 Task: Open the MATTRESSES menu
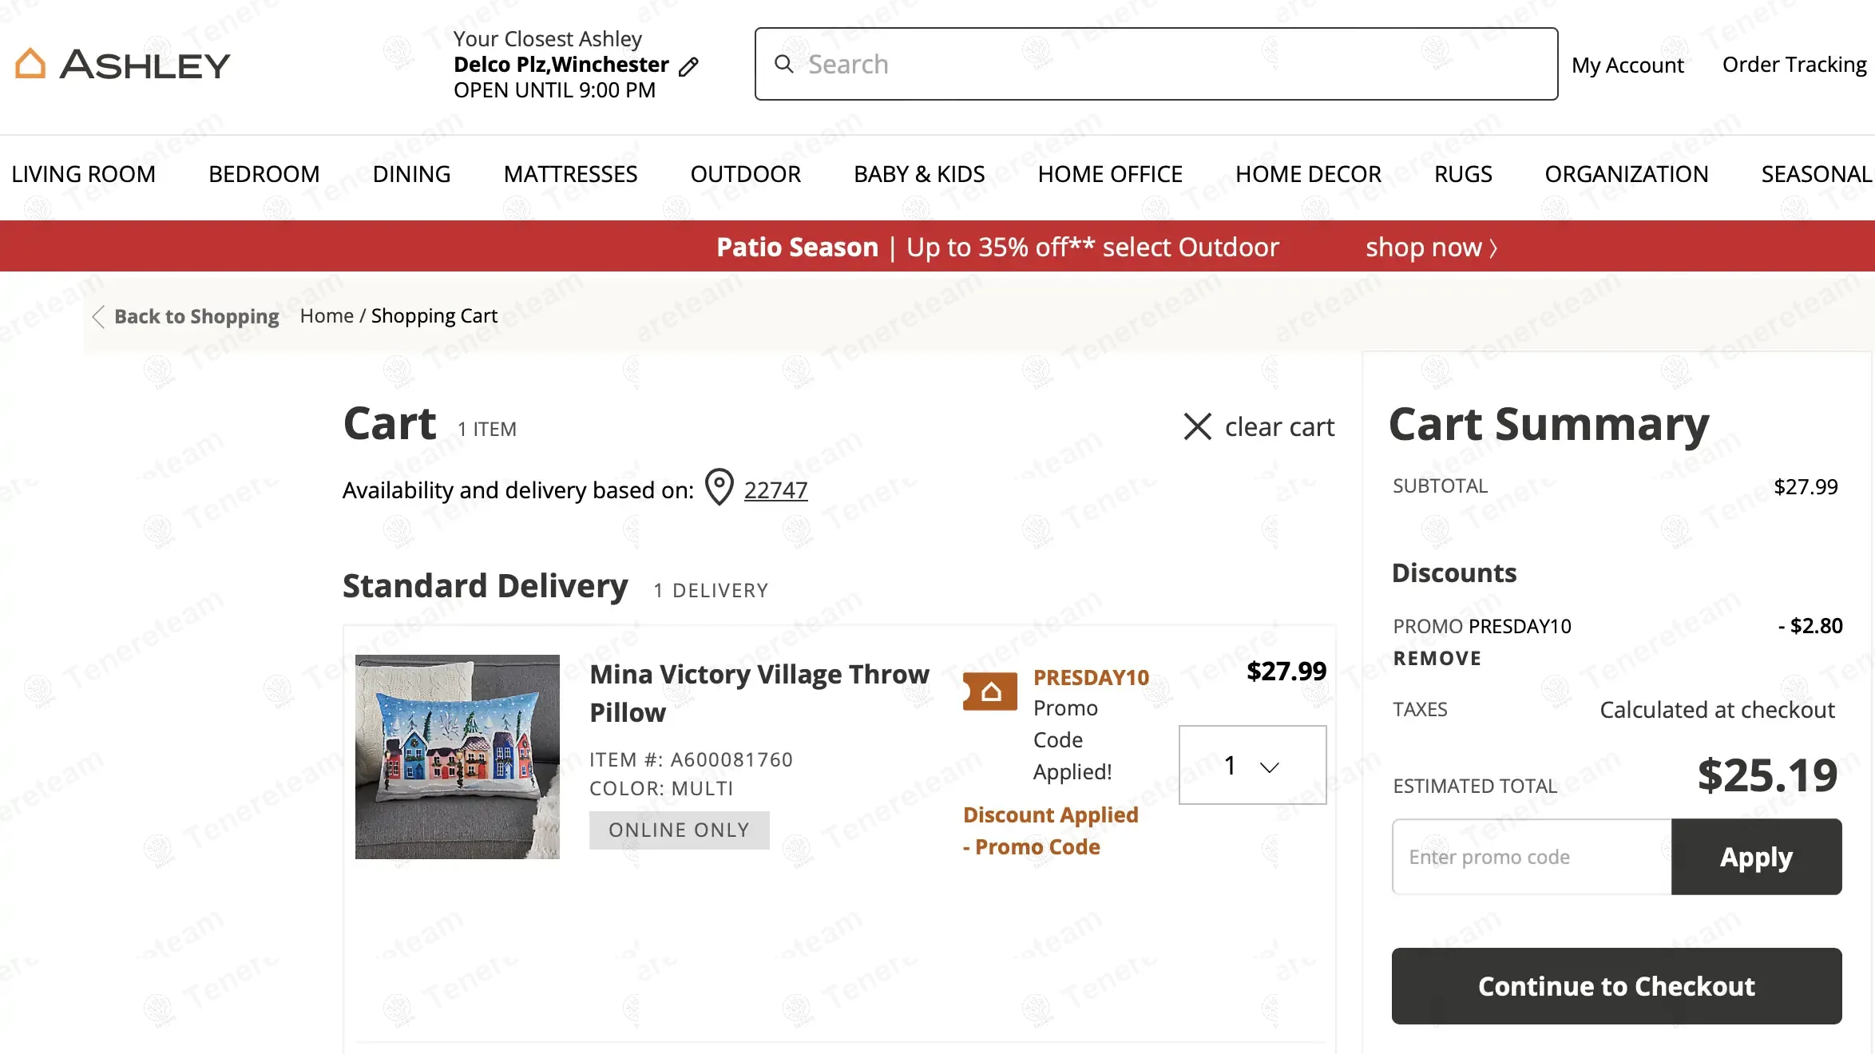[x=570, y=174]
